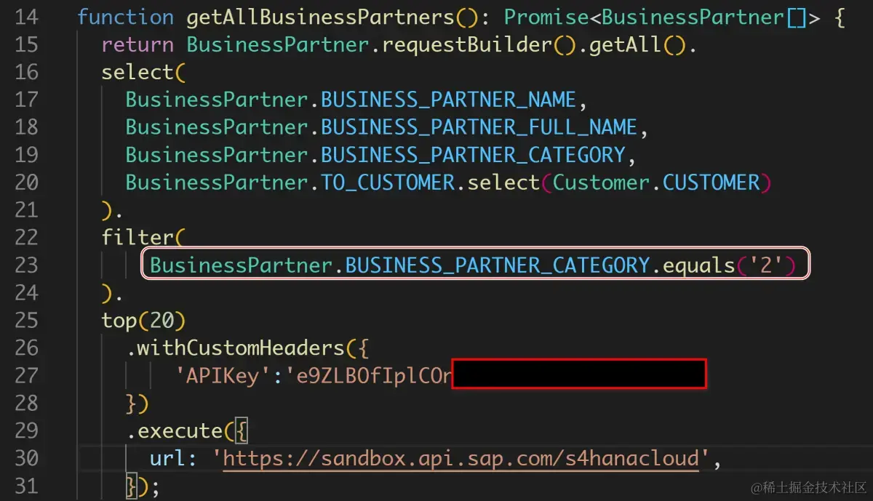Click line number 30 in the gutter
This screenshot has width=873, height=501.
pos(26,460)
